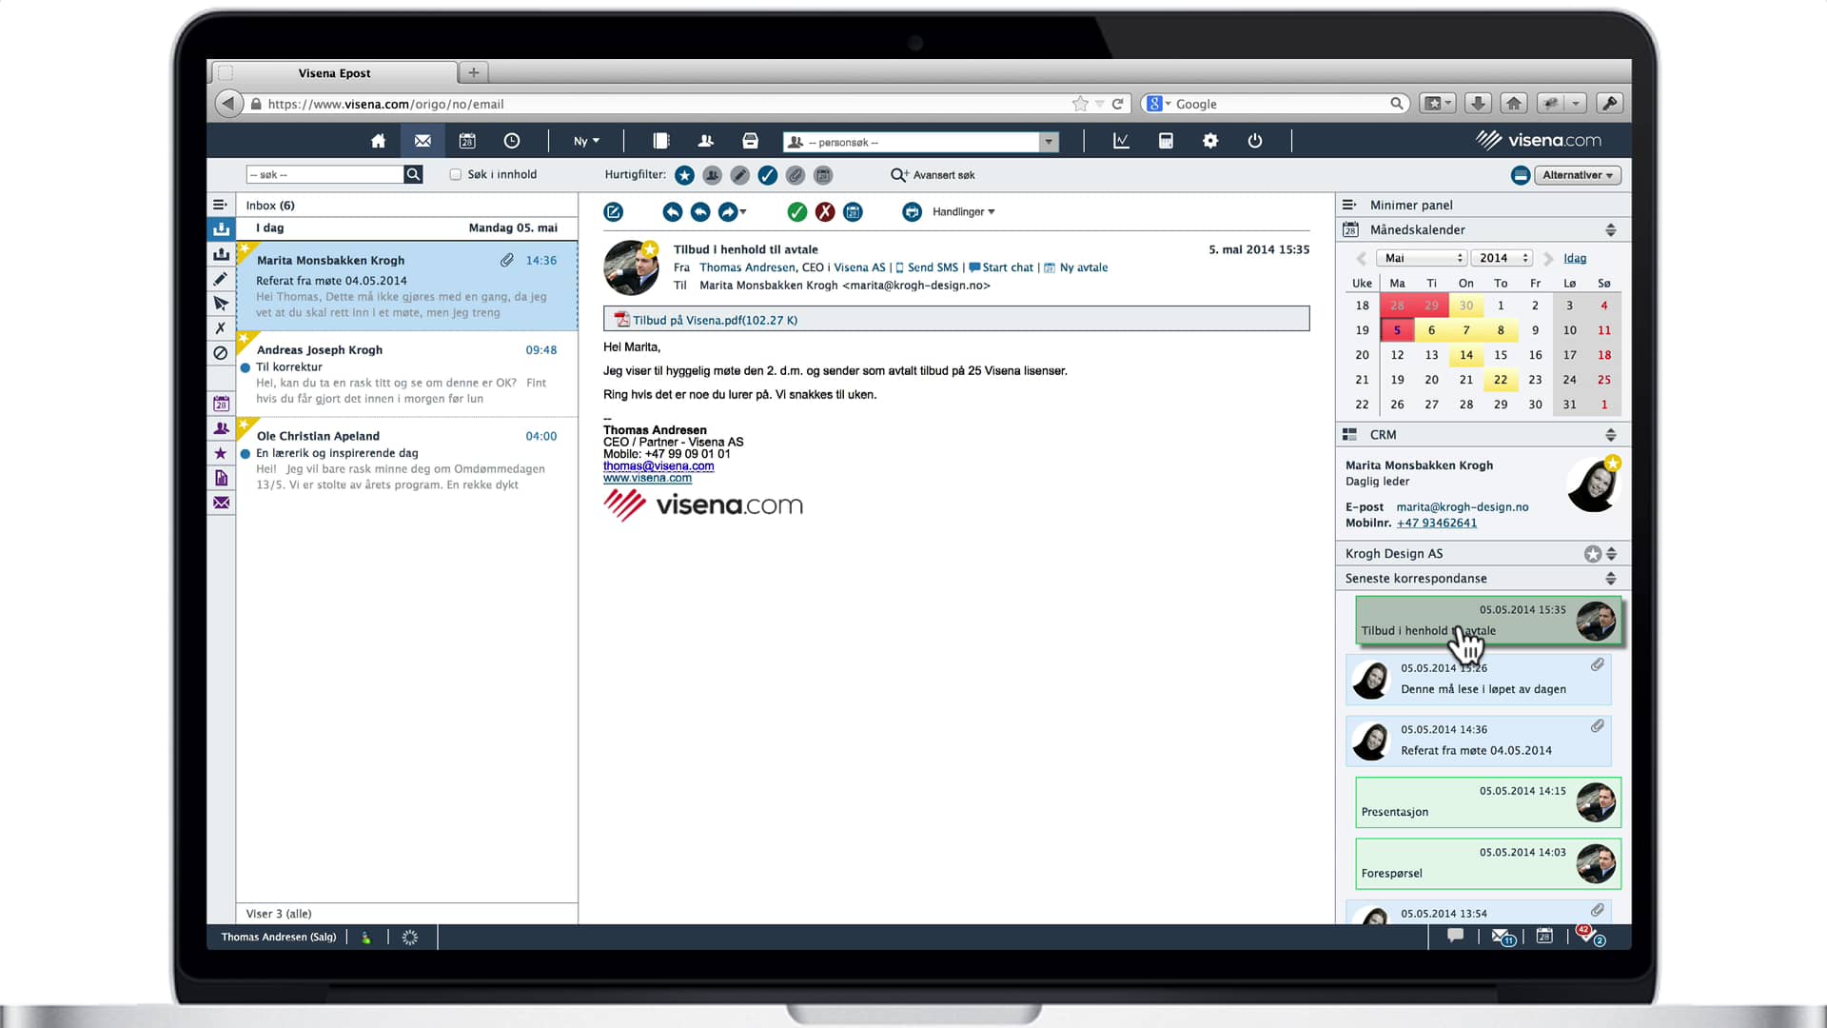Reply all to the open email

(x=700, y=212)
